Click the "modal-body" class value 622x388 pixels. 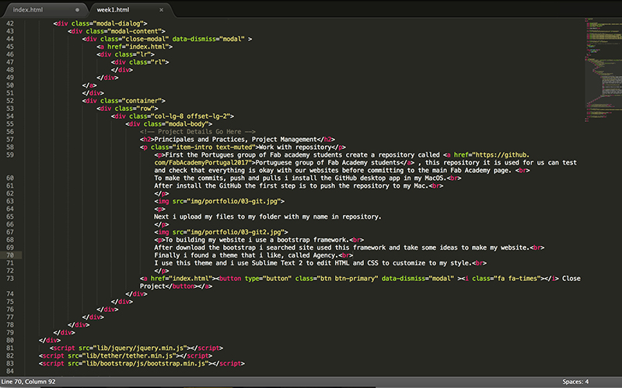click(187, 124)
